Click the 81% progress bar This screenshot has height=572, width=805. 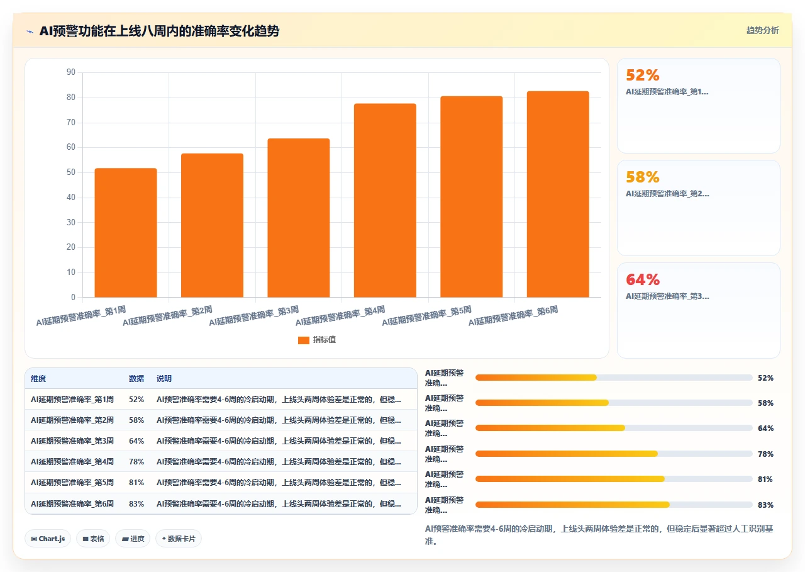tap(614, 479)
